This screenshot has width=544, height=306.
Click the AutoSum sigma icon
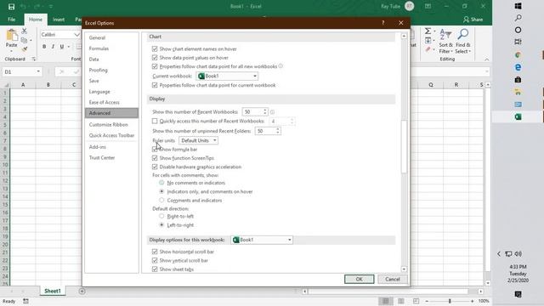click(x=428, y=31)
